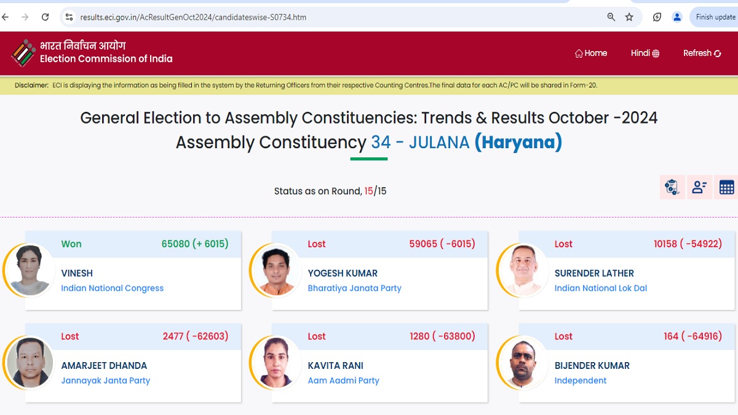The image size is (738, 415).
Task: Switch language to Hindi
Action: (645, 53)
